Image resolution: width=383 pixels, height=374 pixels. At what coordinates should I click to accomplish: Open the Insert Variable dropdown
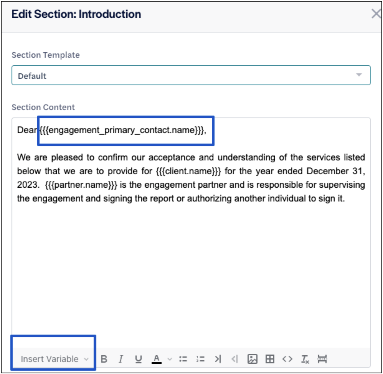click(x=54, y=359)
